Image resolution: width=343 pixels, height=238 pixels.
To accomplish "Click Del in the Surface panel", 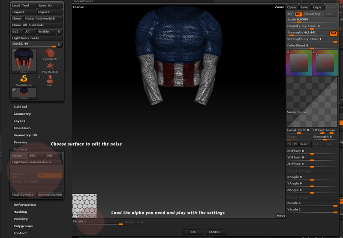I will (x=54, y=156).
